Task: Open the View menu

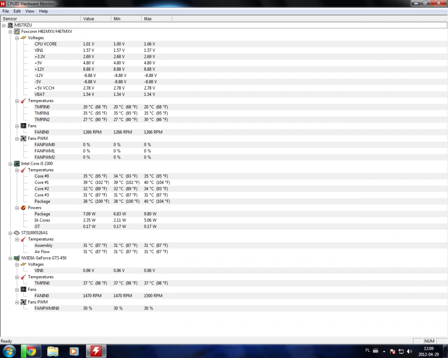Action: point(30,11)
